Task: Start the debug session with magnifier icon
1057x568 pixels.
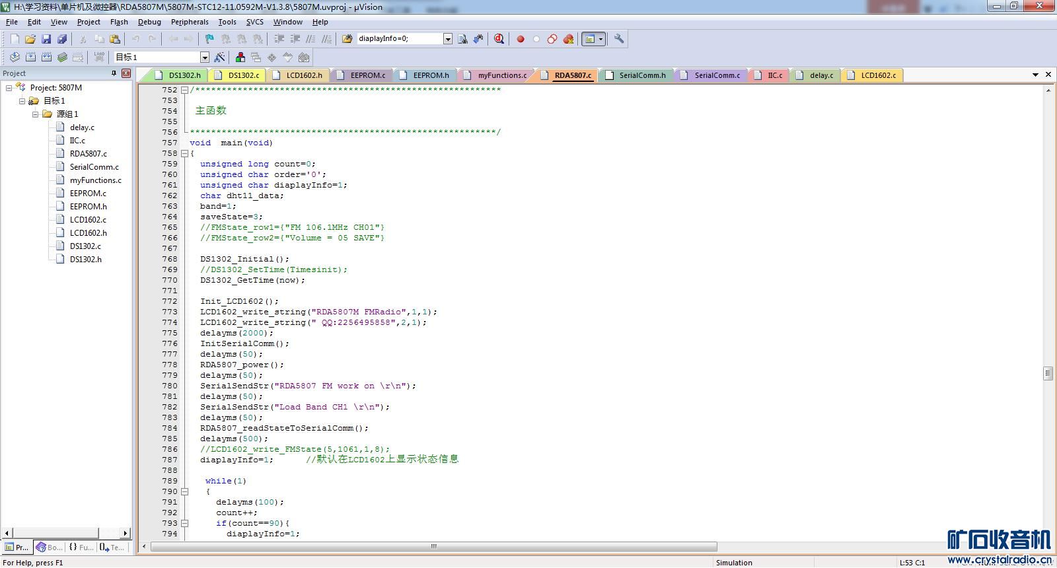Action: coord(499,39)
